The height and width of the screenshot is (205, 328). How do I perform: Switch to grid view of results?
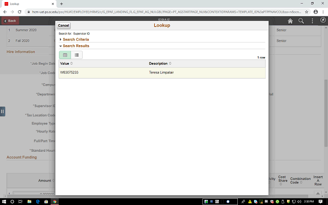coord(65,55)
